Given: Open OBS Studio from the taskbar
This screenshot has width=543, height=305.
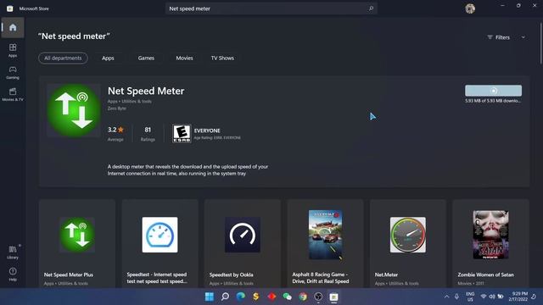Looking at the screenshot, I should [x=318, y=297].
